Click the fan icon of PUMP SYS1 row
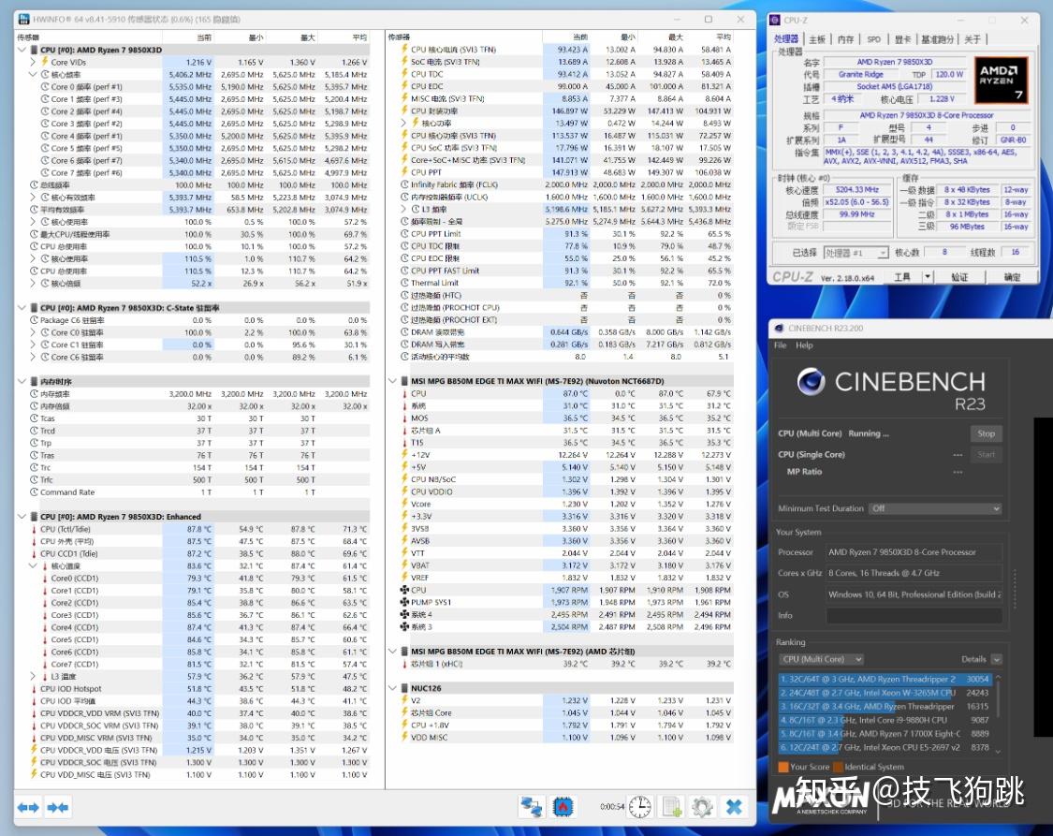Viewport: 1053px width, 836px height. pos(404,602)
